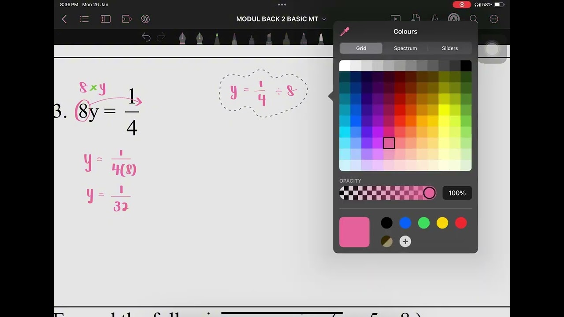Viewport: 564px width, 317px height.
Task: Select the fountain pen with pink band
Action: pyautogui.click(x=182, y=38)
